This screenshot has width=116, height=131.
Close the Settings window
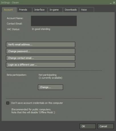pos(114,3)
